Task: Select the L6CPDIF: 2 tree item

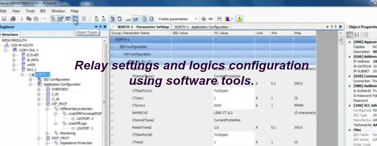Action: (x=85, y=119)
